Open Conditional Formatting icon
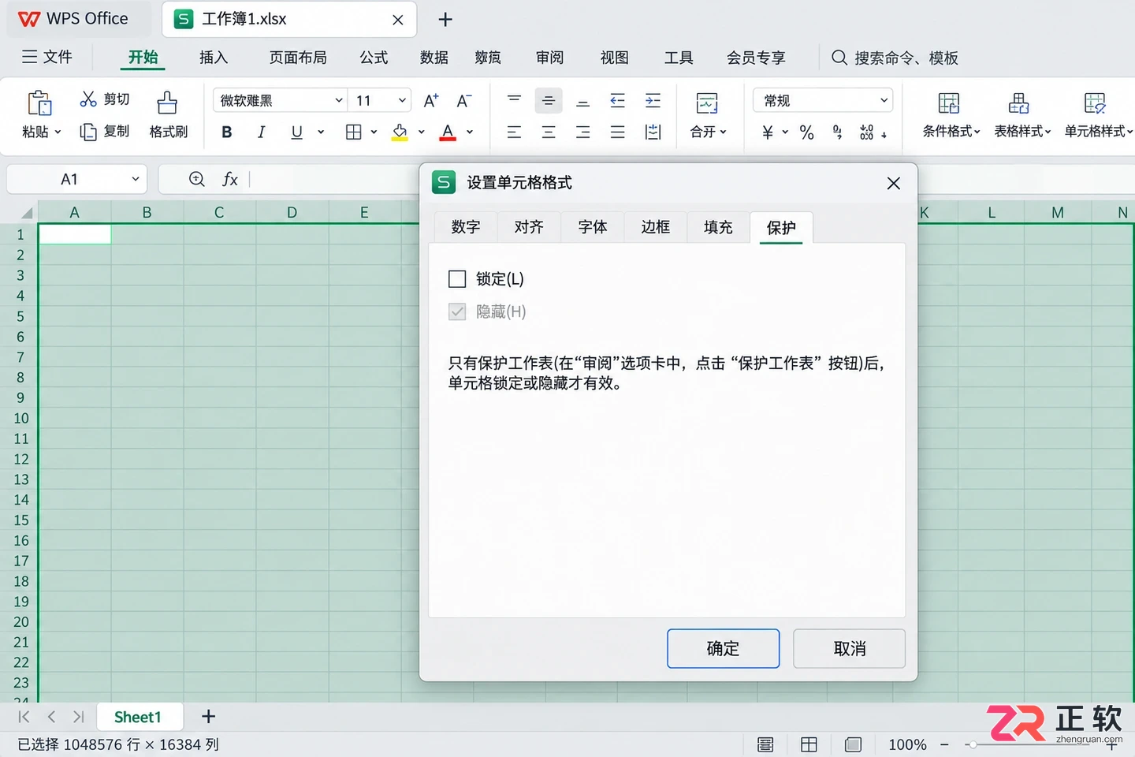Viewport: 1135px width, 757px height. tap(949, 103)
